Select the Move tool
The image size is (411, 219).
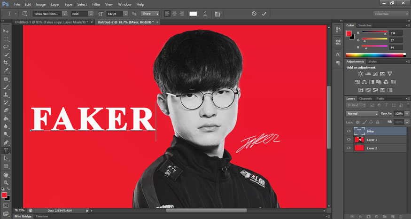[6, 31]
